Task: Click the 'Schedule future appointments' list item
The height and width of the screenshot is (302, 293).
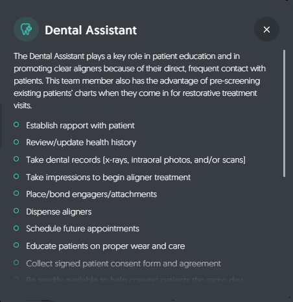Action: pos(82,229)
